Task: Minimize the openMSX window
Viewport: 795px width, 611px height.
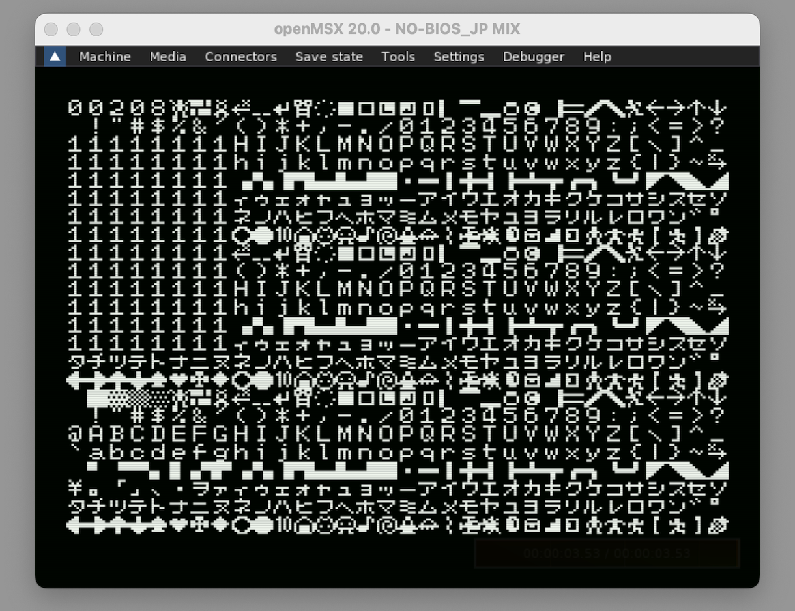Action: click(x=74, y=29)
